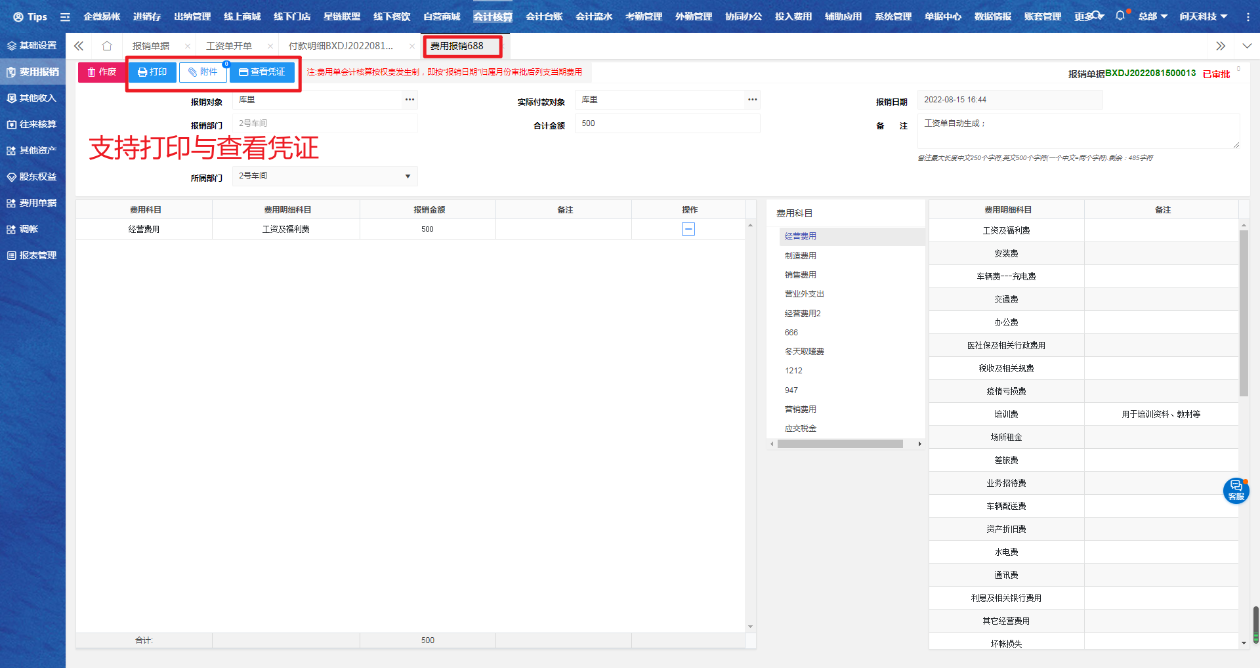
Task: Open the three-dot browse for 报销对象
Action: 409,100
